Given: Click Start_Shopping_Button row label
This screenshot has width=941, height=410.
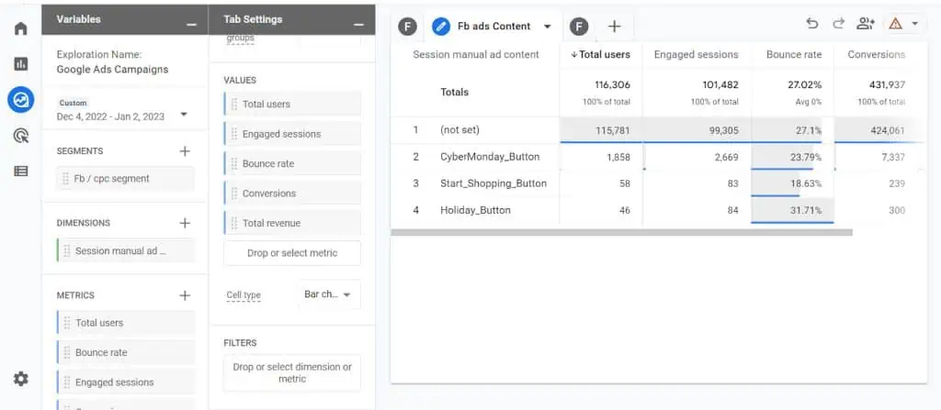Looking at the screenshot, I should [493, 183].
